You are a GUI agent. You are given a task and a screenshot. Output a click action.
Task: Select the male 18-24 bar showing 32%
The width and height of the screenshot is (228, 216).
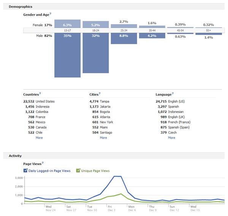[x=96, y=53]
